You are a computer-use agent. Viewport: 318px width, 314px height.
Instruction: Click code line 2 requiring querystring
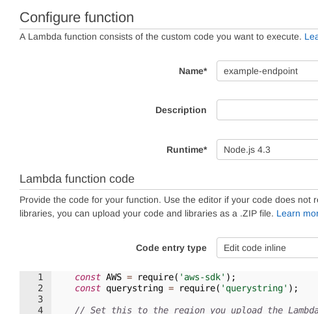coord(187,288)
